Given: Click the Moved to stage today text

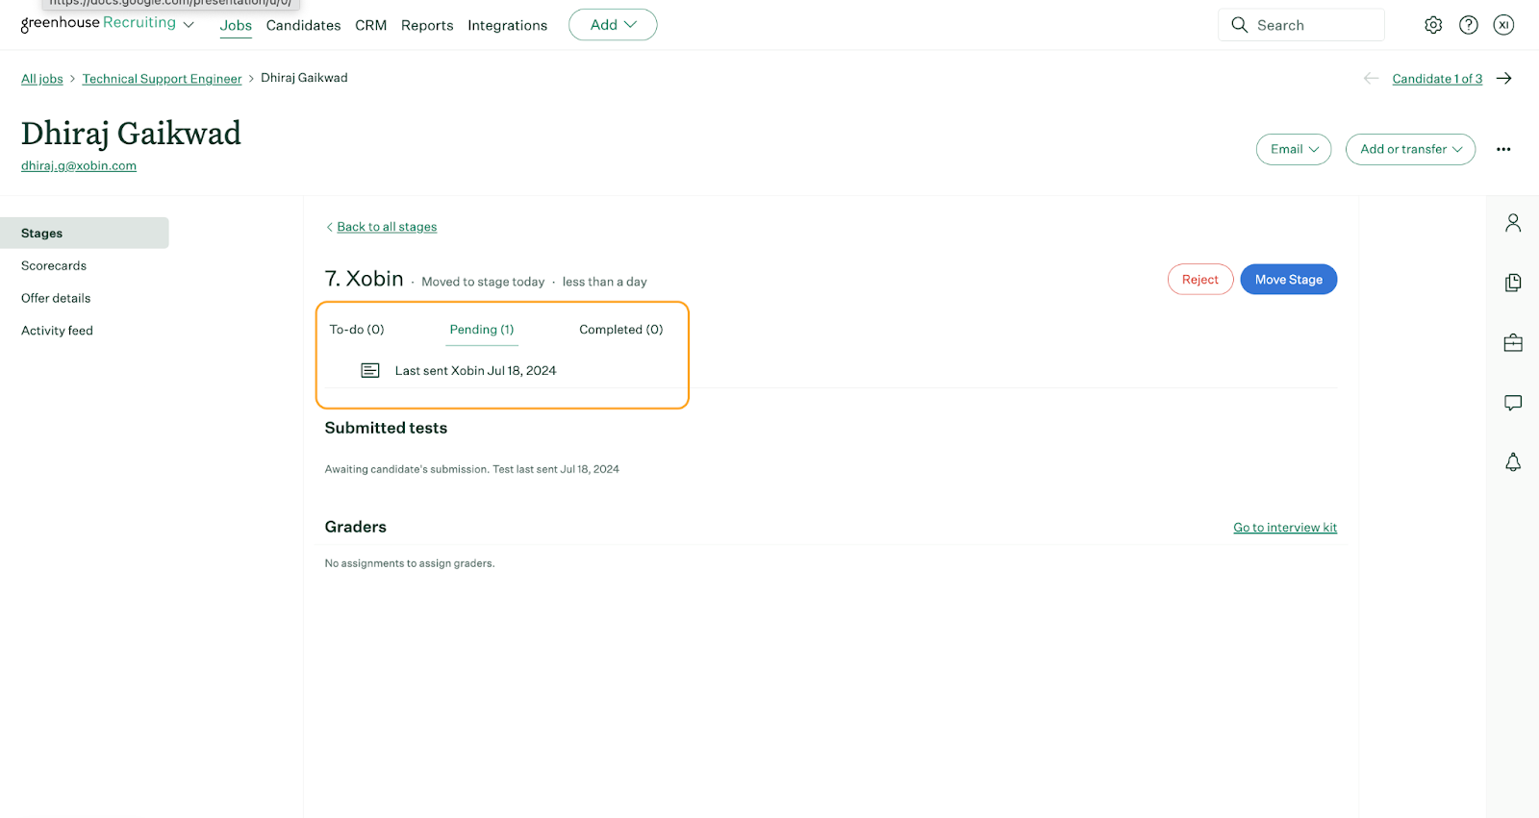Looking at the screenshot, I should (483, 282).
